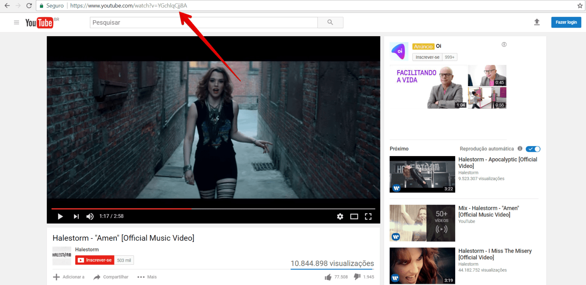The image size is (586, 285).
Task: Subscribe to Halestorm with Inscrever-se
Action: pos(95,260)
